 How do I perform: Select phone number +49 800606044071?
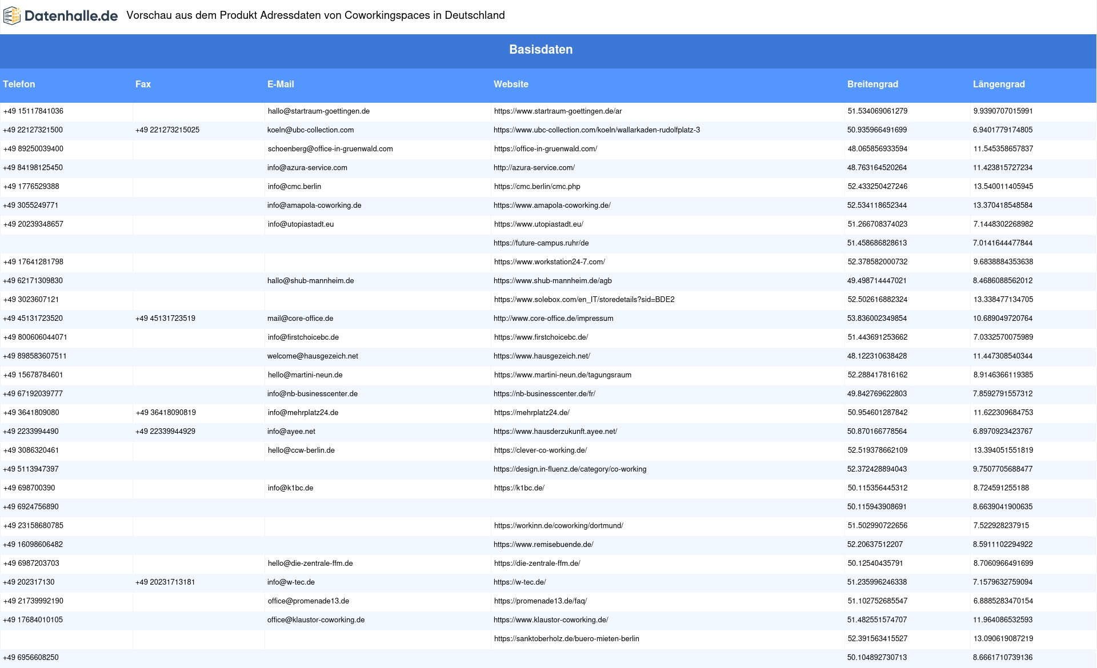click(x=35, y=337)
